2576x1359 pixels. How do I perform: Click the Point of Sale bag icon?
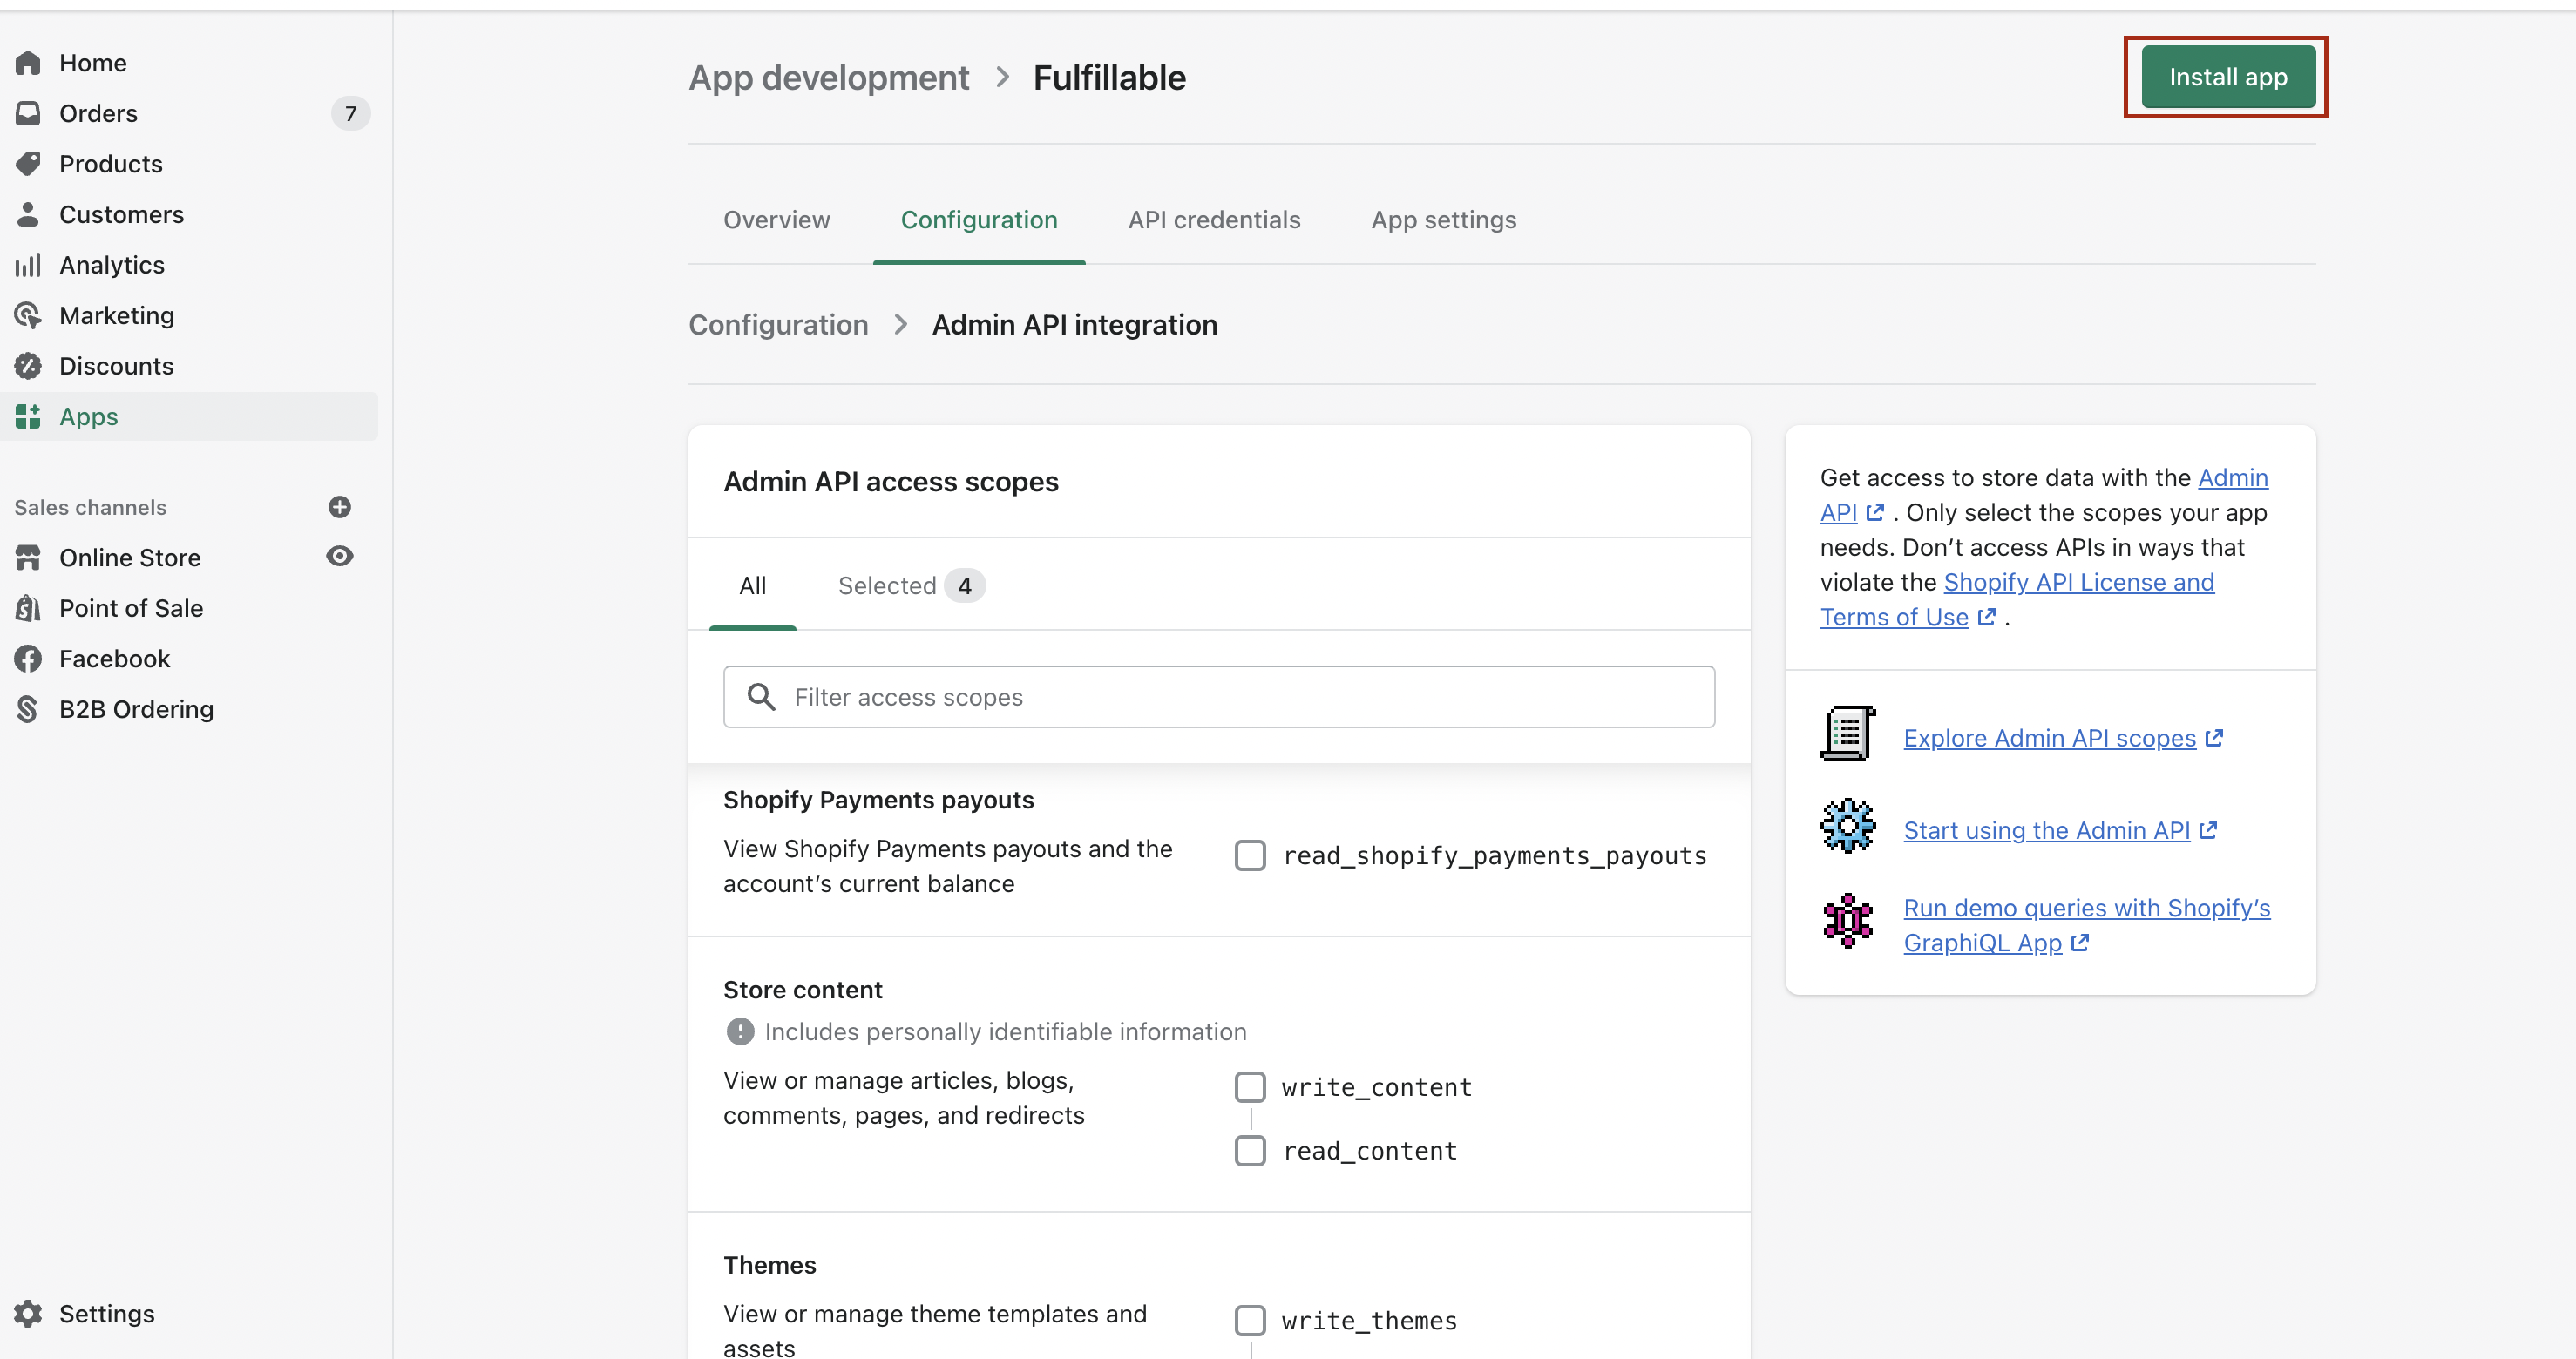tap(28, 608)
